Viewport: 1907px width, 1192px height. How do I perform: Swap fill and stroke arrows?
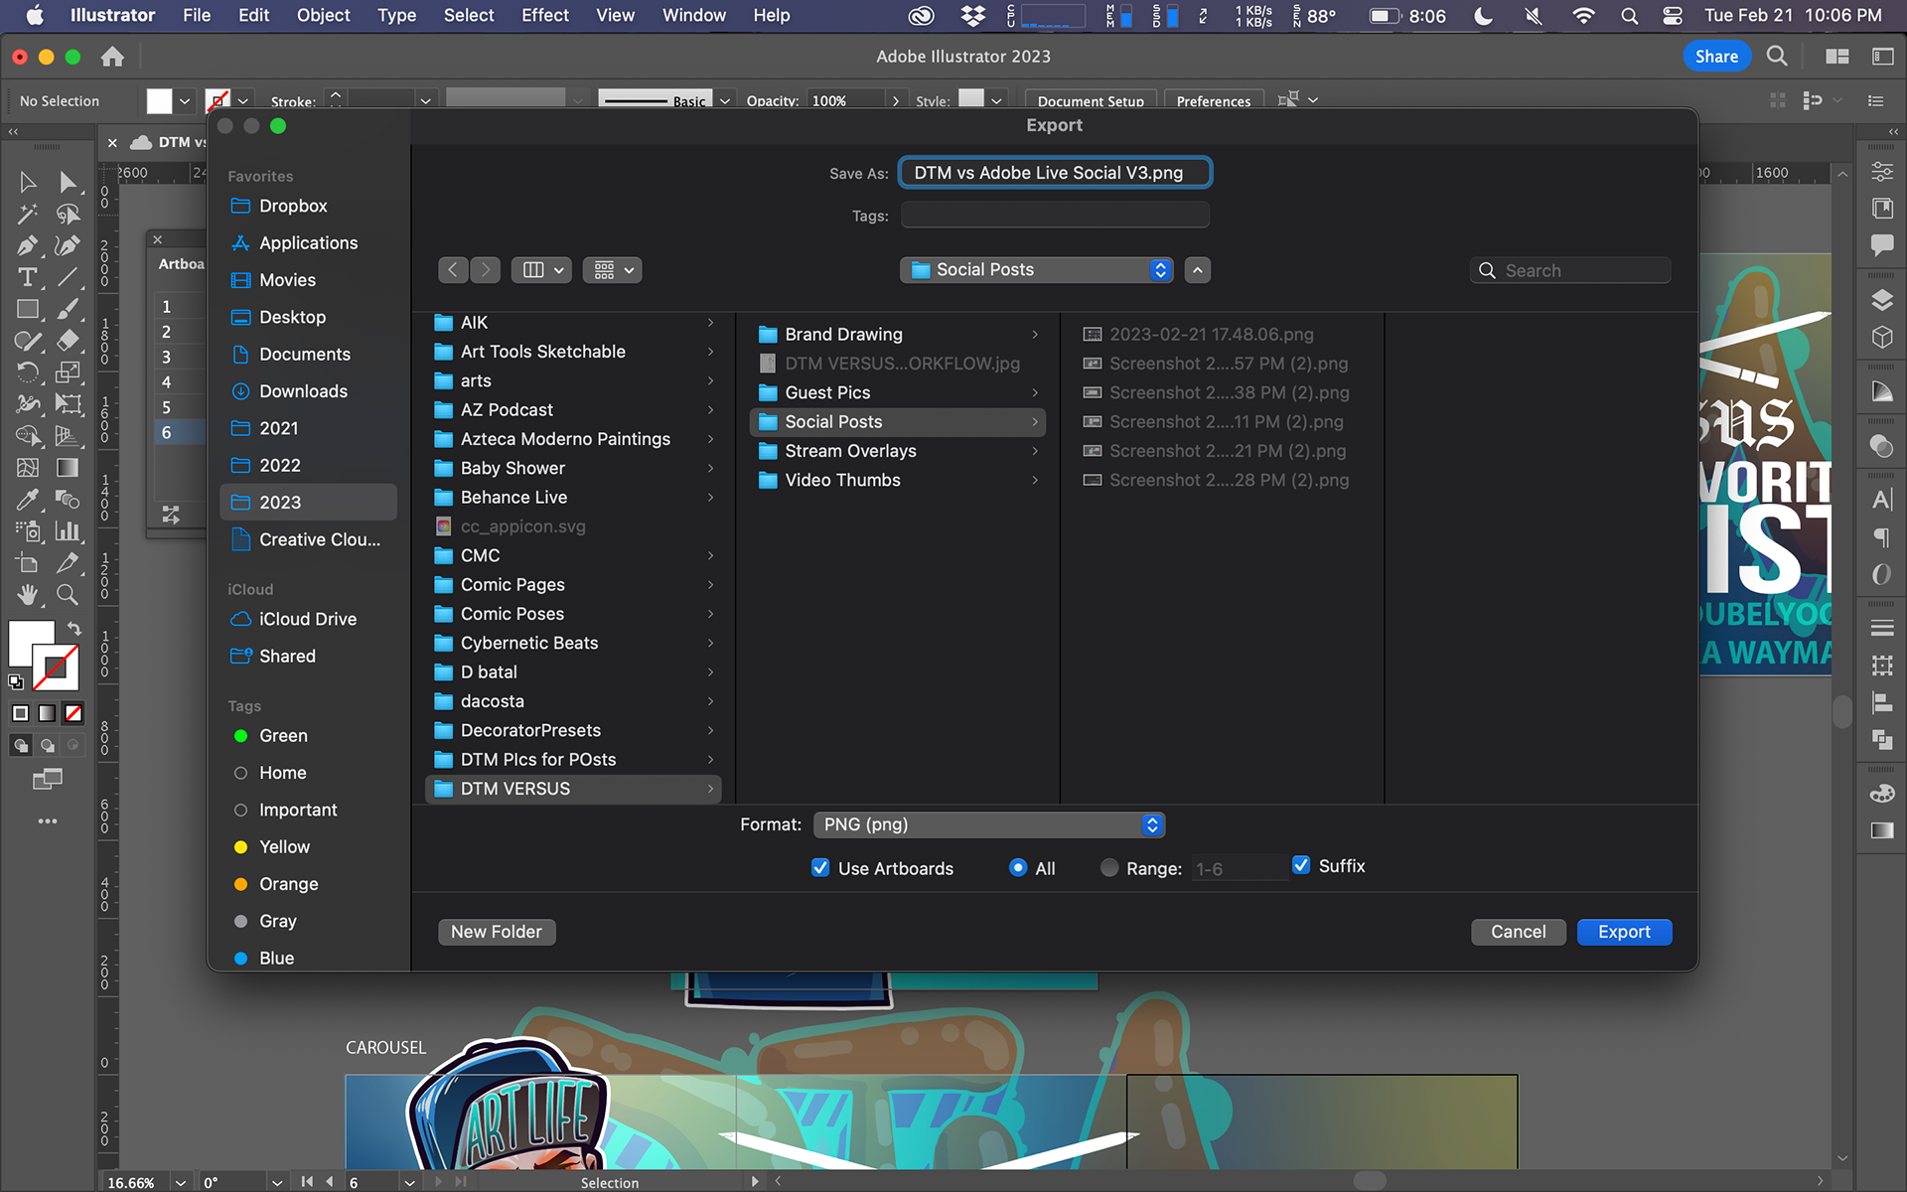point(74,628)
